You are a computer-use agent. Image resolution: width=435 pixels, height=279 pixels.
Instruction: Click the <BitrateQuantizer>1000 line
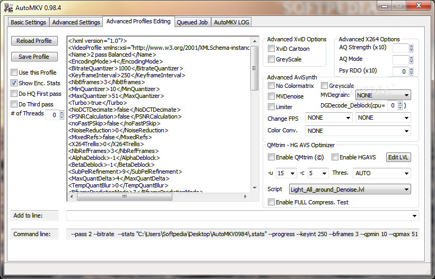point(126,68)
